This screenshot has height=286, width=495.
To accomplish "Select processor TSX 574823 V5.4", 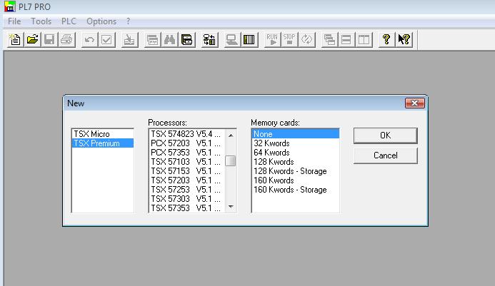I will click(x=187, y=133).
